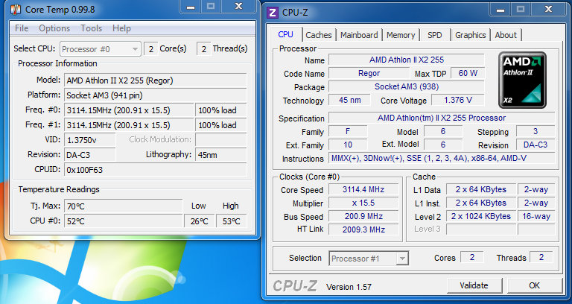
Task: Maximize the Core Temp window
Action: pyautogui.click(x=211, y=7)
